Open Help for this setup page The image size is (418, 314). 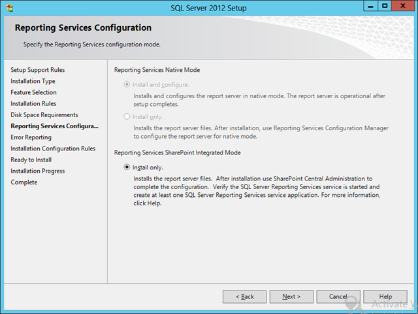[385, 296]
